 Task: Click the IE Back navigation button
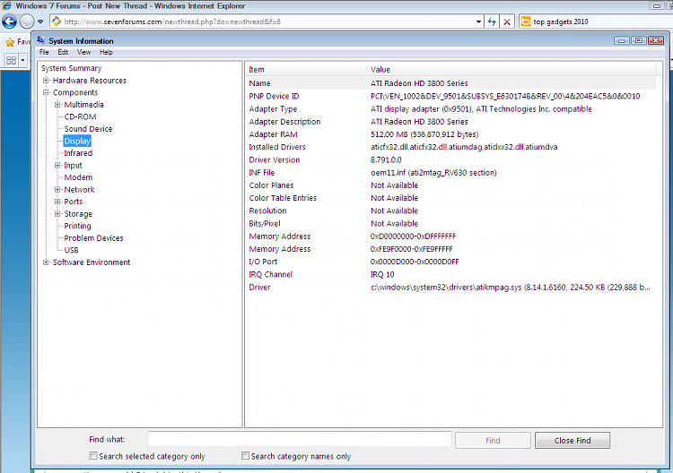click(10, 21)
